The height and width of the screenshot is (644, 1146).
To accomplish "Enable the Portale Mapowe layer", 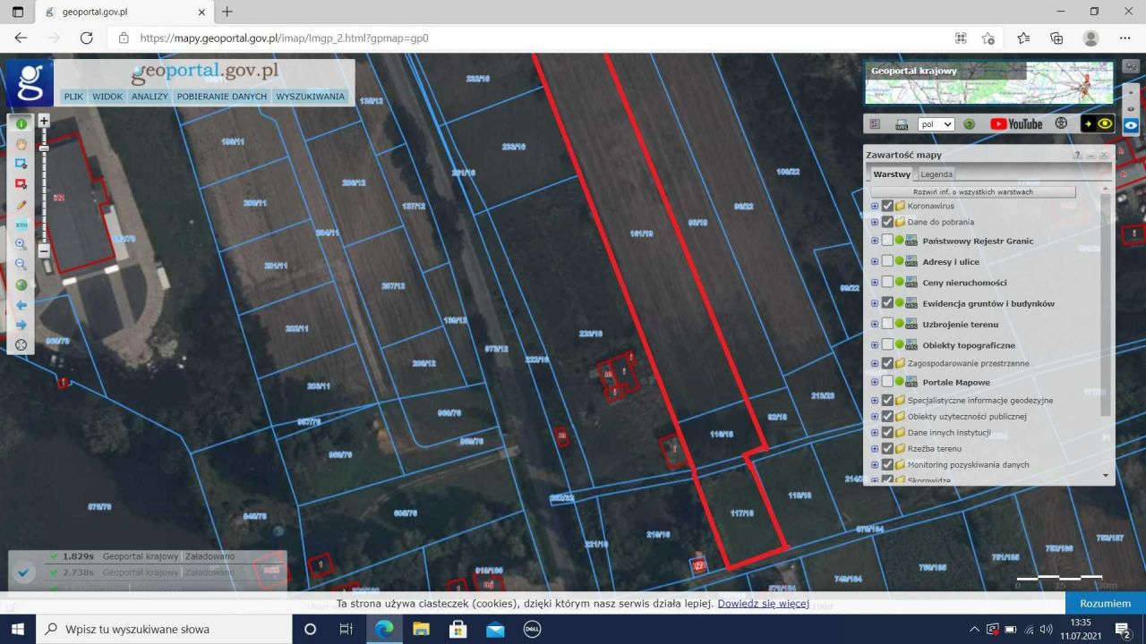I will [887, 382].
